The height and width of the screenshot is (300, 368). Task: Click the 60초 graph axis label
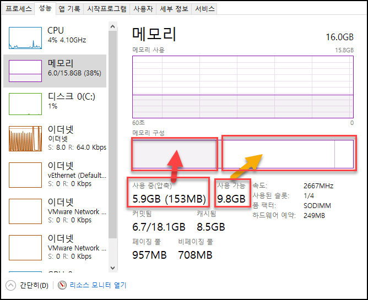coord(138,123)
